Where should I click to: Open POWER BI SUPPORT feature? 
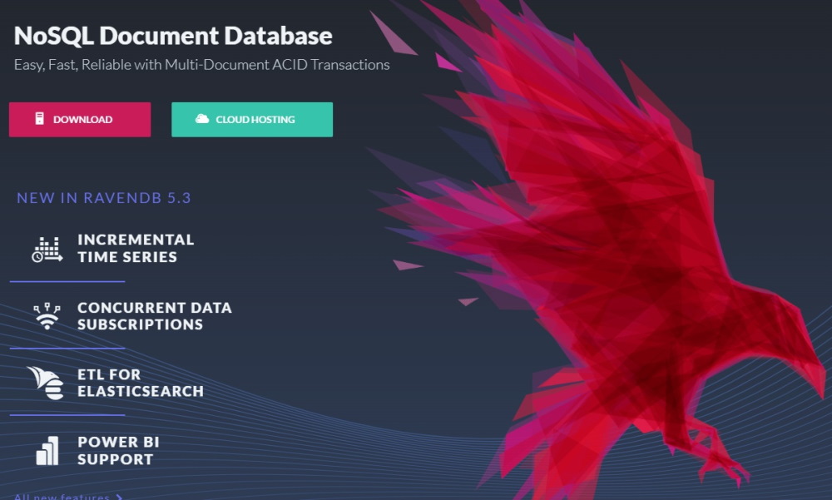click(x=118, y=450)
